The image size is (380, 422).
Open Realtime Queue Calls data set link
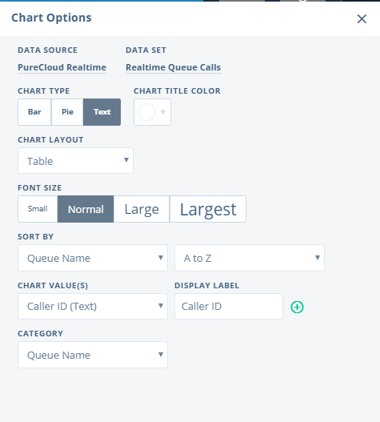(173, 67)
